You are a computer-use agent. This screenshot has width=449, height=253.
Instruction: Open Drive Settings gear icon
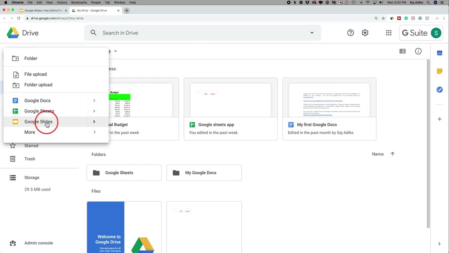click(x=365, y=33)
